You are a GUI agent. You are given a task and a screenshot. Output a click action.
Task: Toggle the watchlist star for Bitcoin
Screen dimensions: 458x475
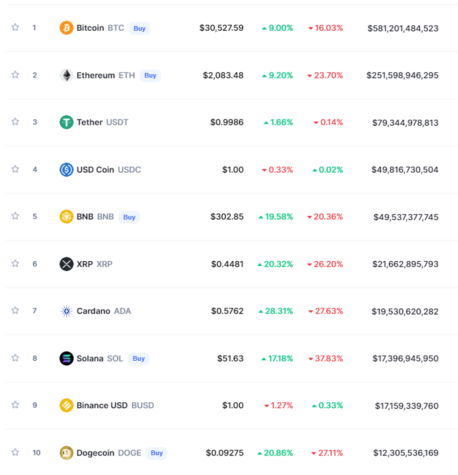click(15, 28)
